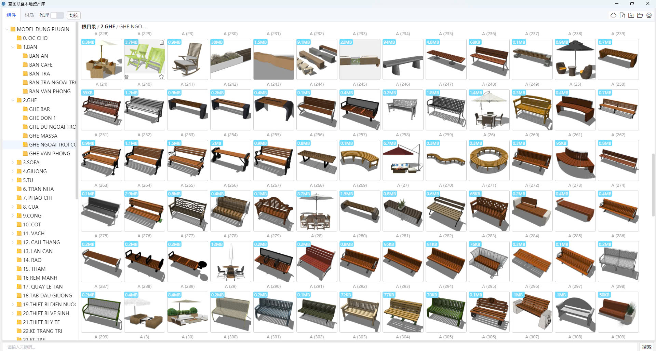
Task: Click the add new file icon
Action: pos(622,15)
